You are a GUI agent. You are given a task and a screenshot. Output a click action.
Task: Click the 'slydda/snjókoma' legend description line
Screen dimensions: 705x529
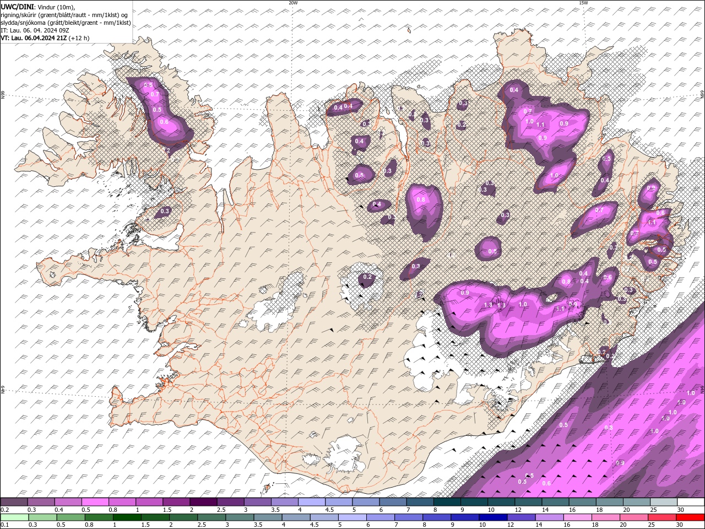[x=66, y=23]
